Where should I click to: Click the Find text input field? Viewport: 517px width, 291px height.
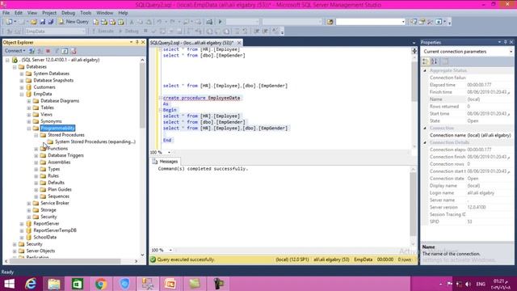tap(368, 22)
